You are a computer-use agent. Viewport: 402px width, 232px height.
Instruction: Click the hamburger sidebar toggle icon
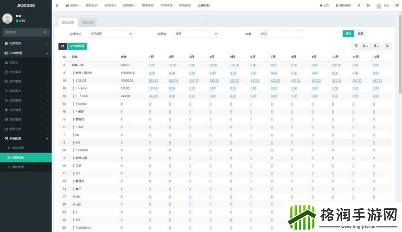point(57,6)
